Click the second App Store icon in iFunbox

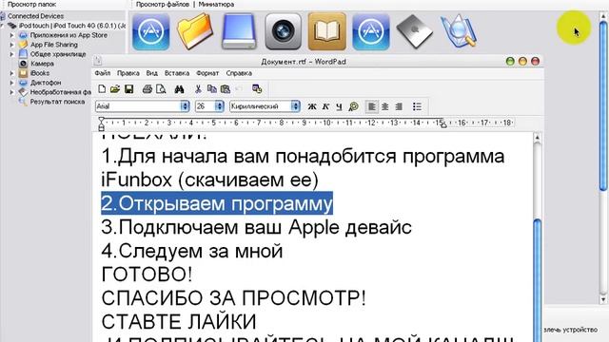371,31
